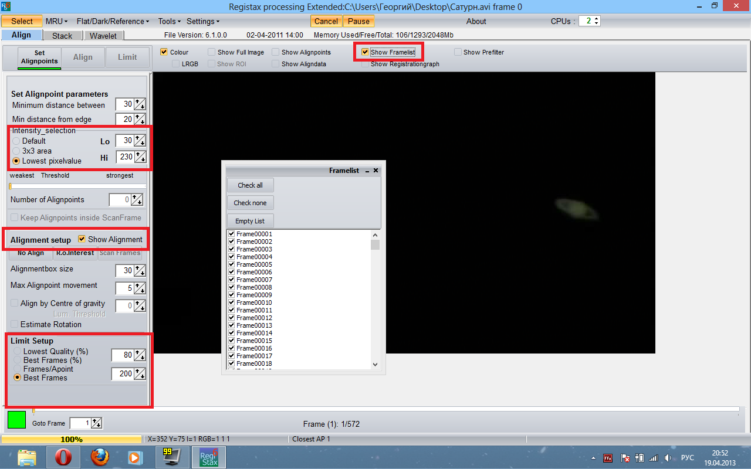The image size is (751, 469).
Task: Enable Show Prefilter checkbox
Action: (x=458, y=52)
